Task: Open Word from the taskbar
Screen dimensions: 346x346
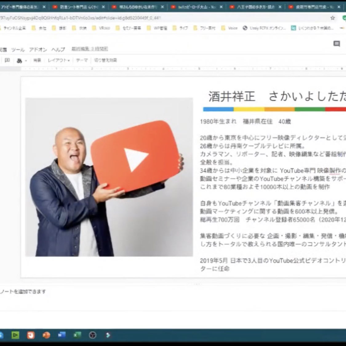Action: (x=62, y=335)
